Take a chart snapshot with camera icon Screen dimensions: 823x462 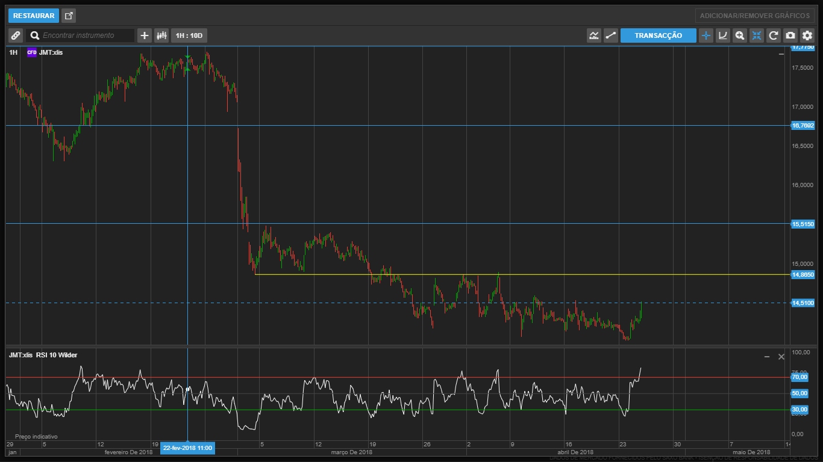790,35
